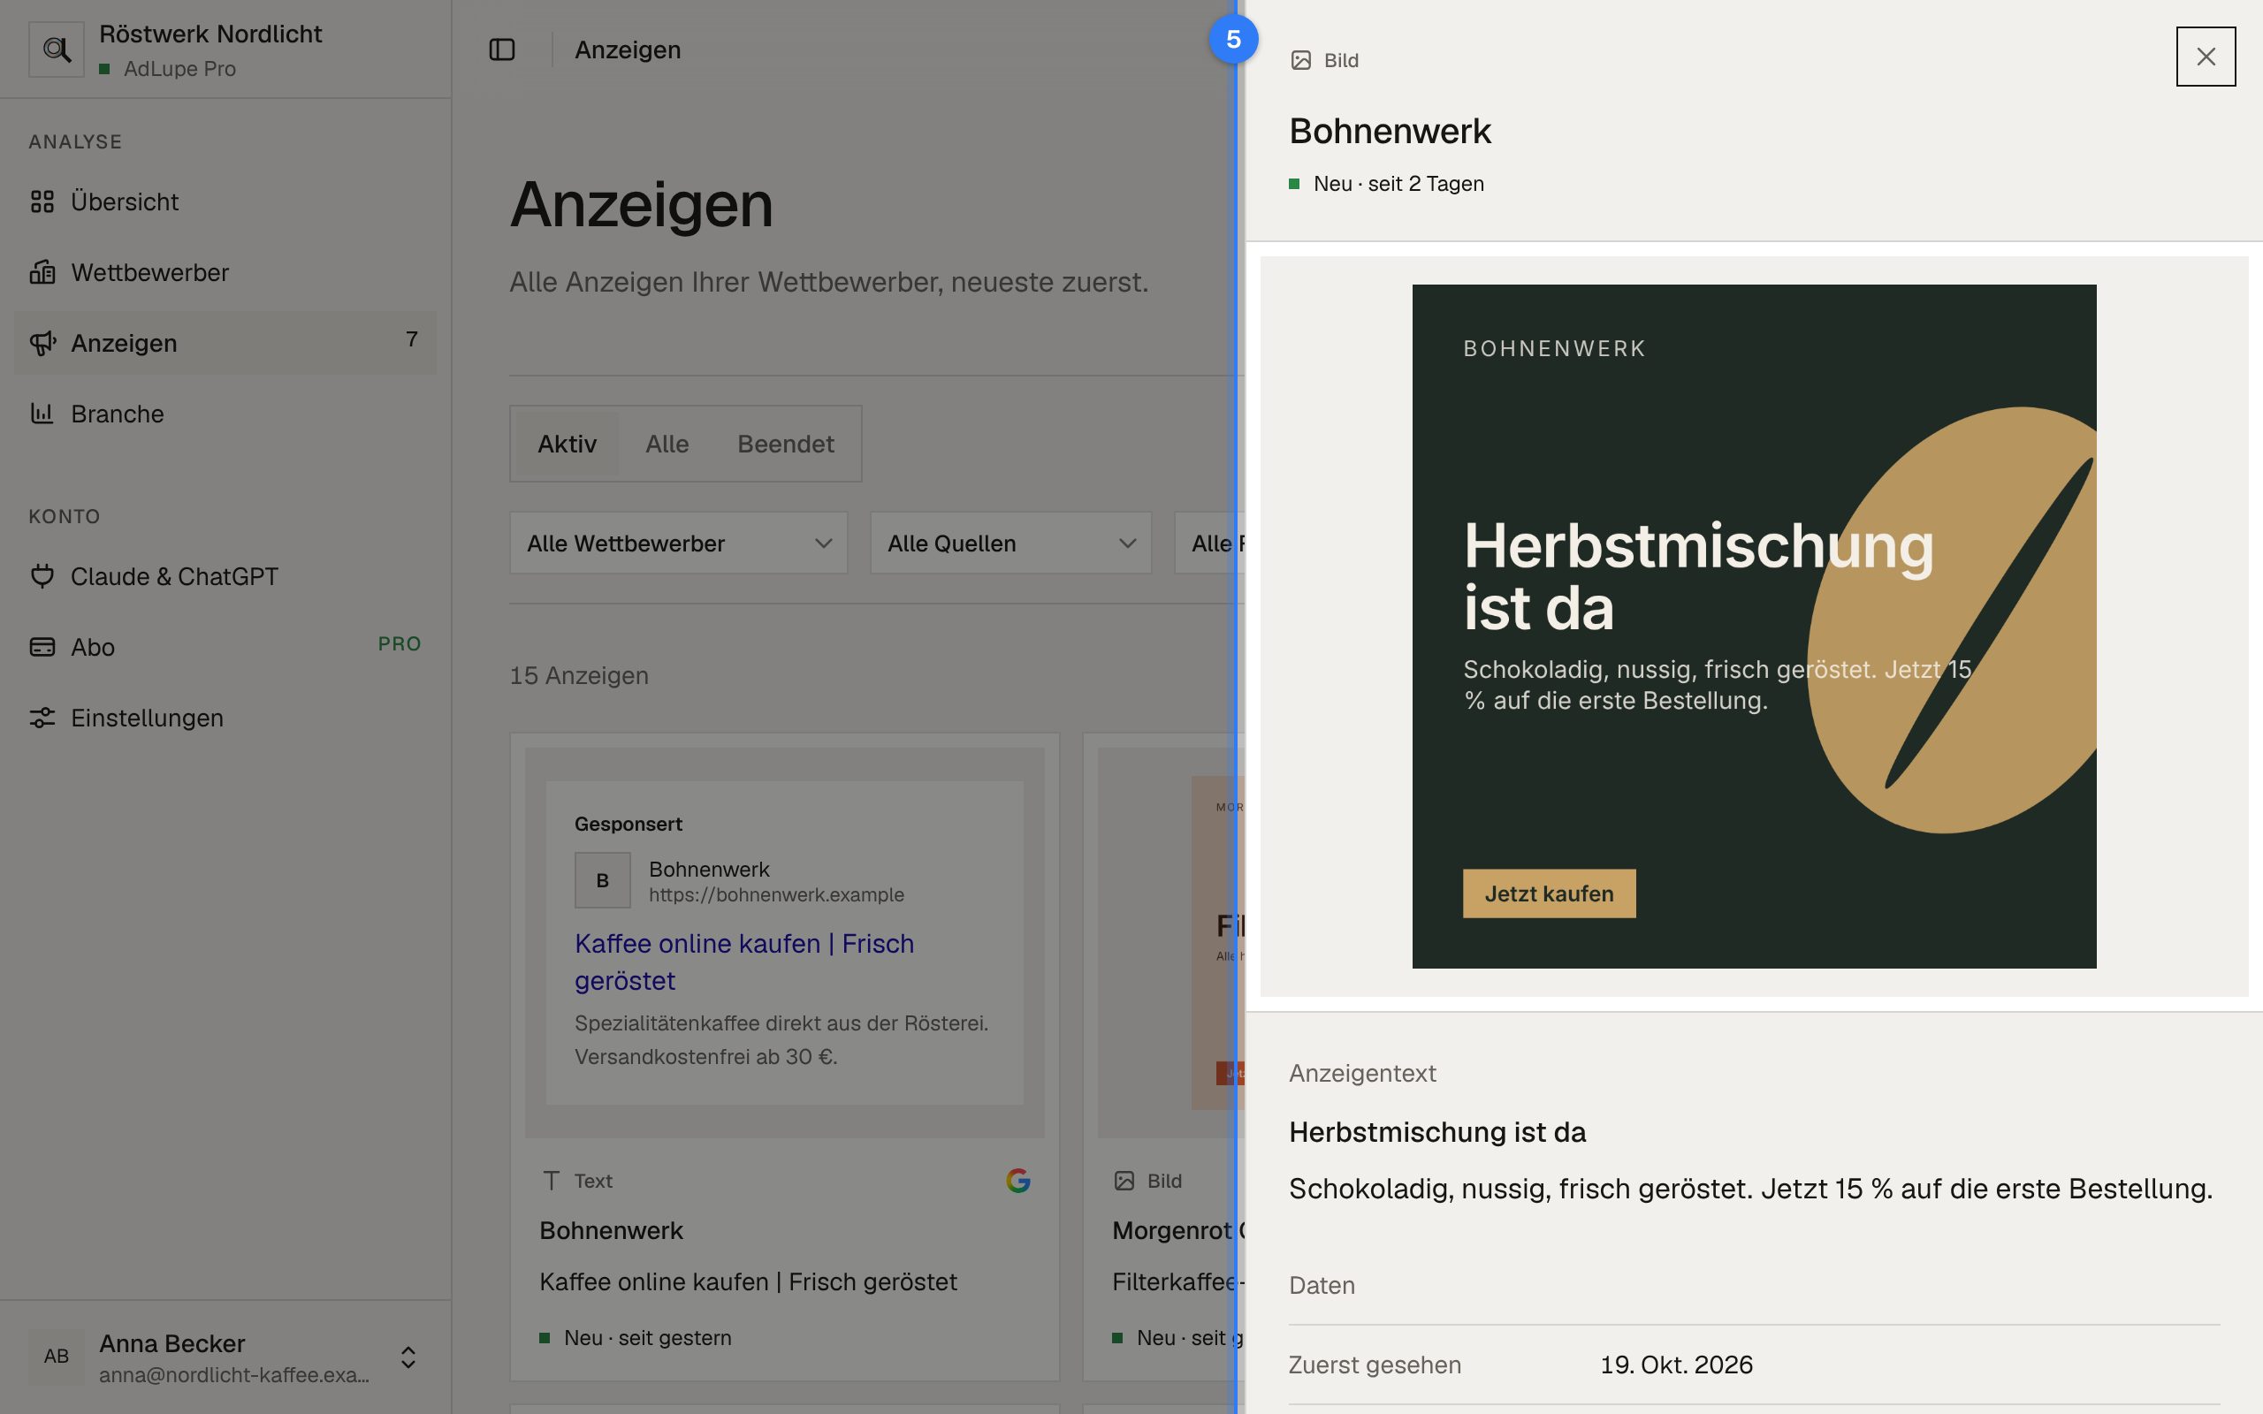Click the https://bohnenwerk.example URL
The image size is (2263, 1414).
(x=776, y=895)
